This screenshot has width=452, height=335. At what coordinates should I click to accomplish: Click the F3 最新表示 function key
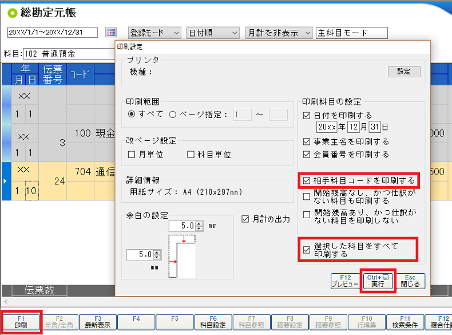98,322
